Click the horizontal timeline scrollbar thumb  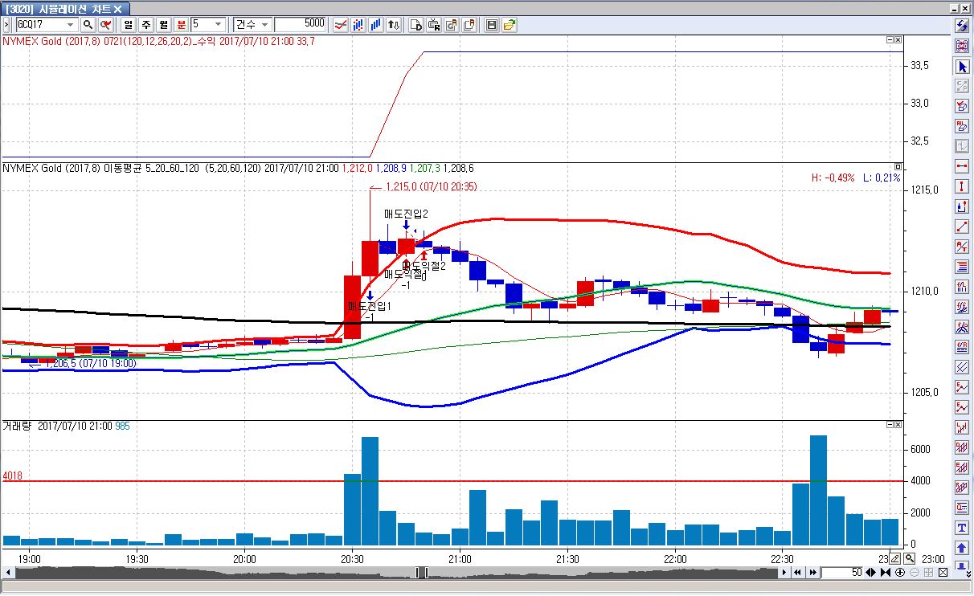coord(422,573)
